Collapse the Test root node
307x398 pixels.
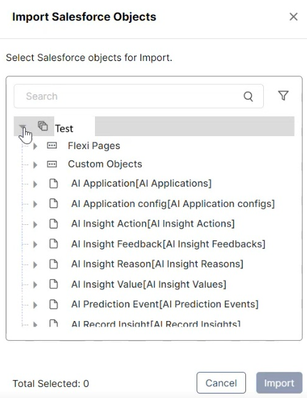(23, 127)
